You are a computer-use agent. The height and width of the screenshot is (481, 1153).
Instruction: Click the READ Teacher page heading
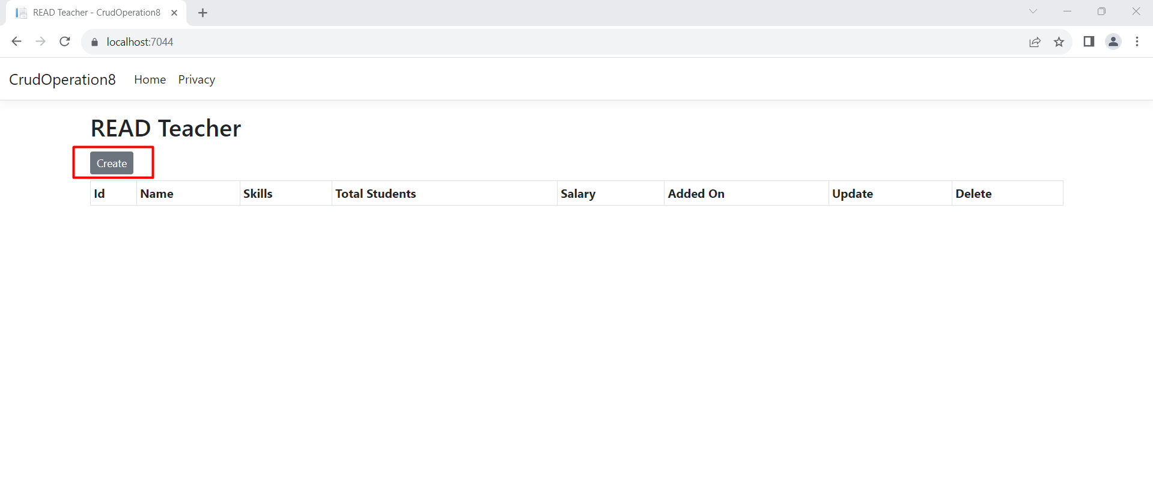coord(166,128)
